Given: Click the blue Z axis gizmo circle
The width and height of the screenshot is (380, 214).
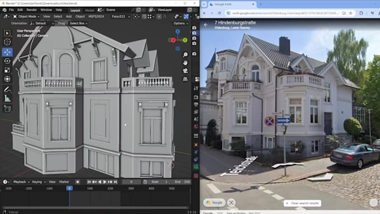Looking at the screenshot, I should [x=178, y=32].
